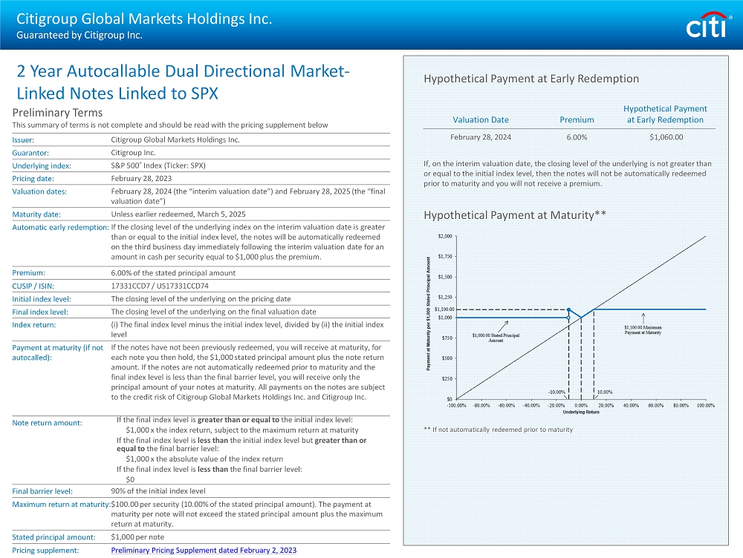
Task: Click the Underlying Return axis title
Action: tap(580, 412)
